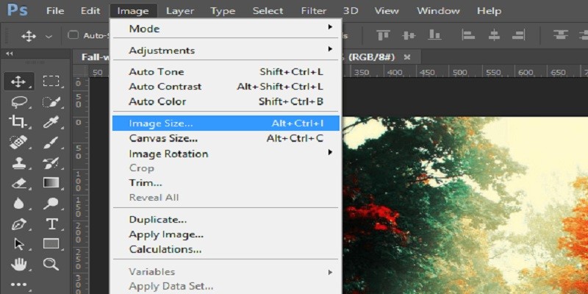Image resolution: width=588 pixels, height=294 pixels.
Task: Align right edges in options bar
Action: click(519, 35)
